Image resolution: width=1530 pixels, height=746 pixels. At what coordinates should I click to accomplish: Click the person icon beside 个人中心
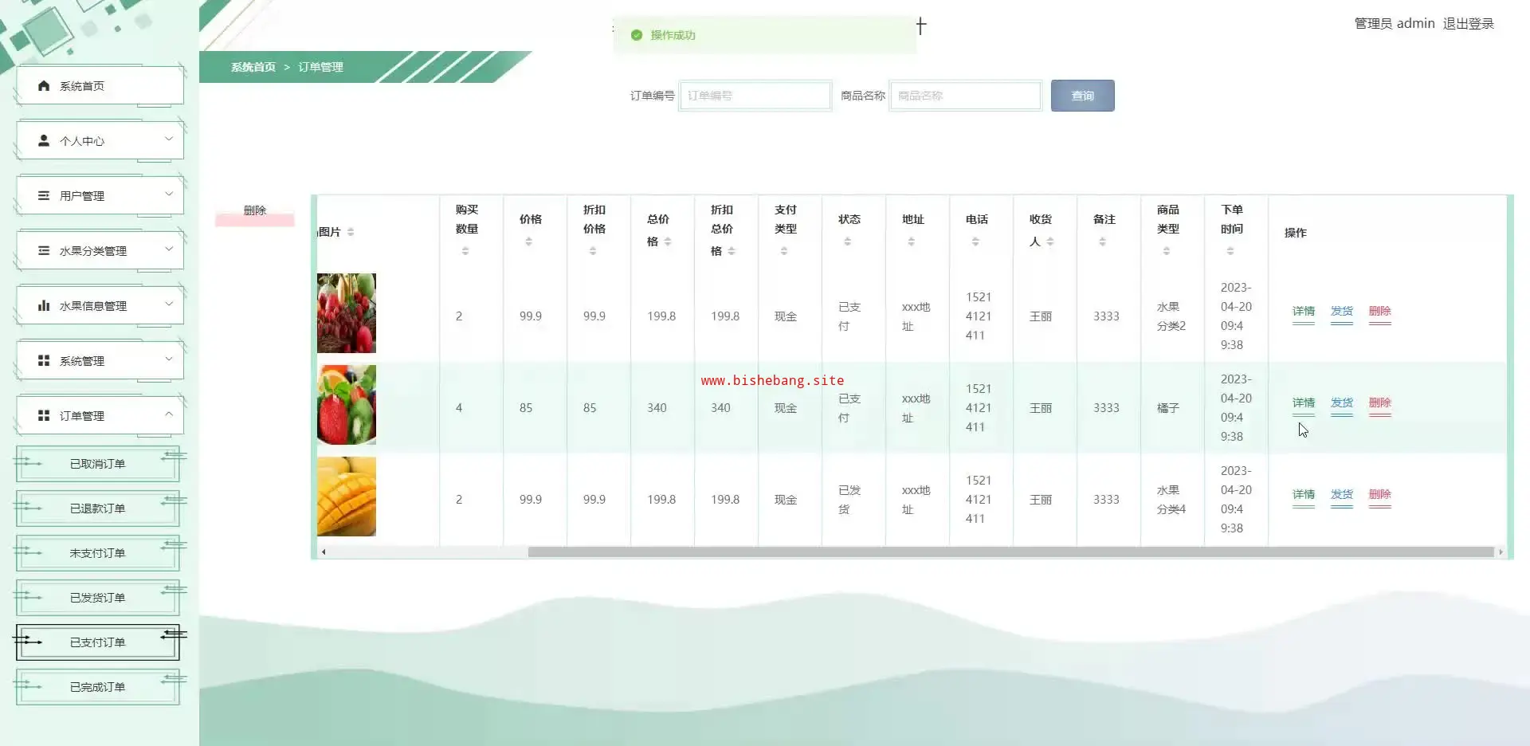point(44,140)
